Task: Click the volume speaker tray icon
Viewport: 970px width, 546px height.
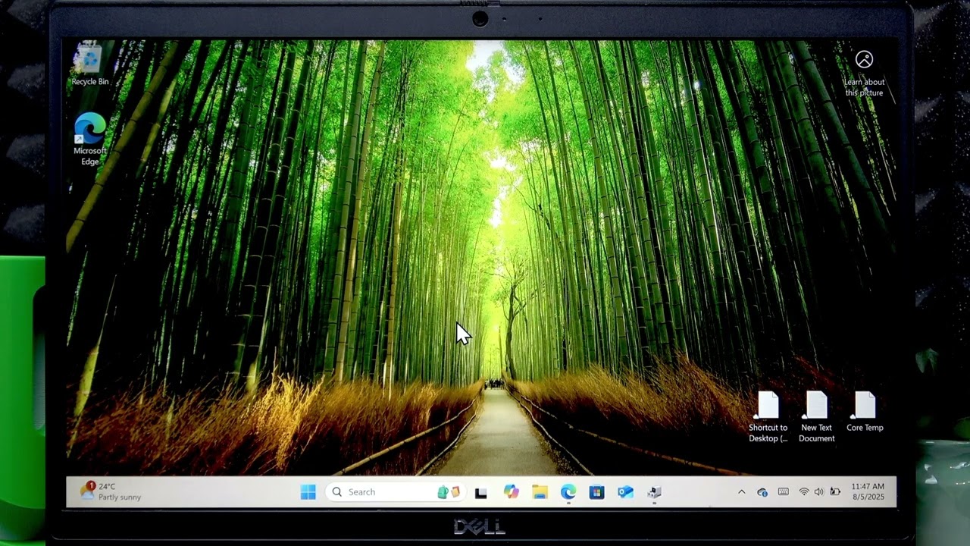Action: [x=818, y=492]
